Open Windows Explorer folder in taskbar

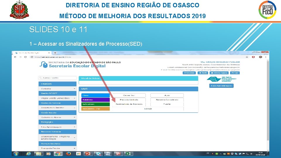pos(38,154)
